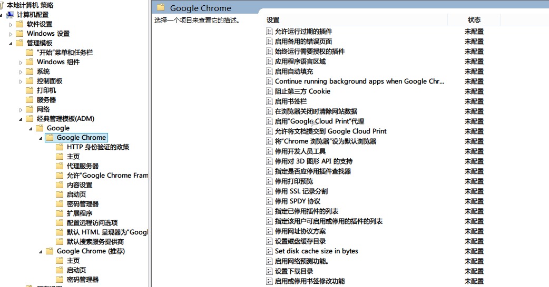Image resolution: width=549 pixels, height=287 pixels.
Task: Expand the Windows 组件 node
Action: pyautogui.click(x=21, y=62)
